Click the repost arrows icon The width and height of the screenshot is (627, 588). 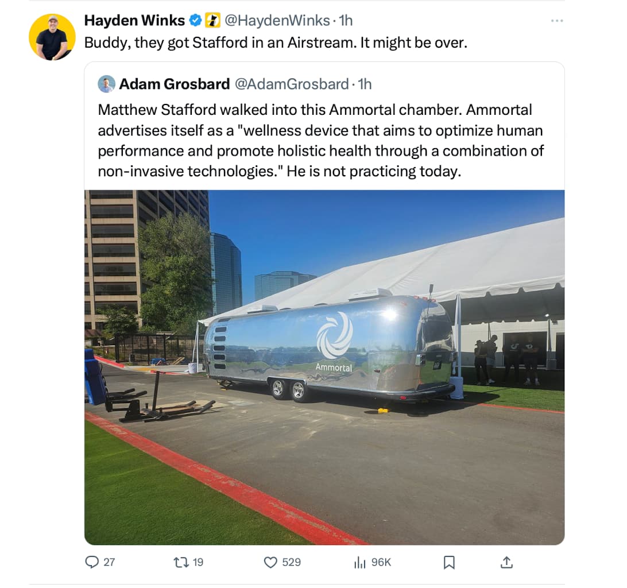point(180,562)
